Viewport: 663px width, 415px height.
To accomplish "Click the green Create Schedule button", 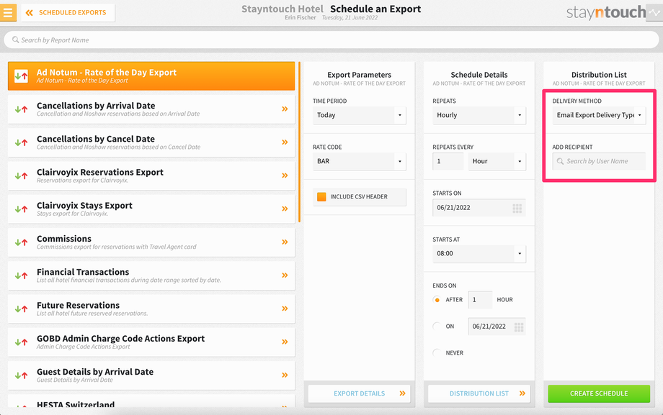I will coord(599,393).
